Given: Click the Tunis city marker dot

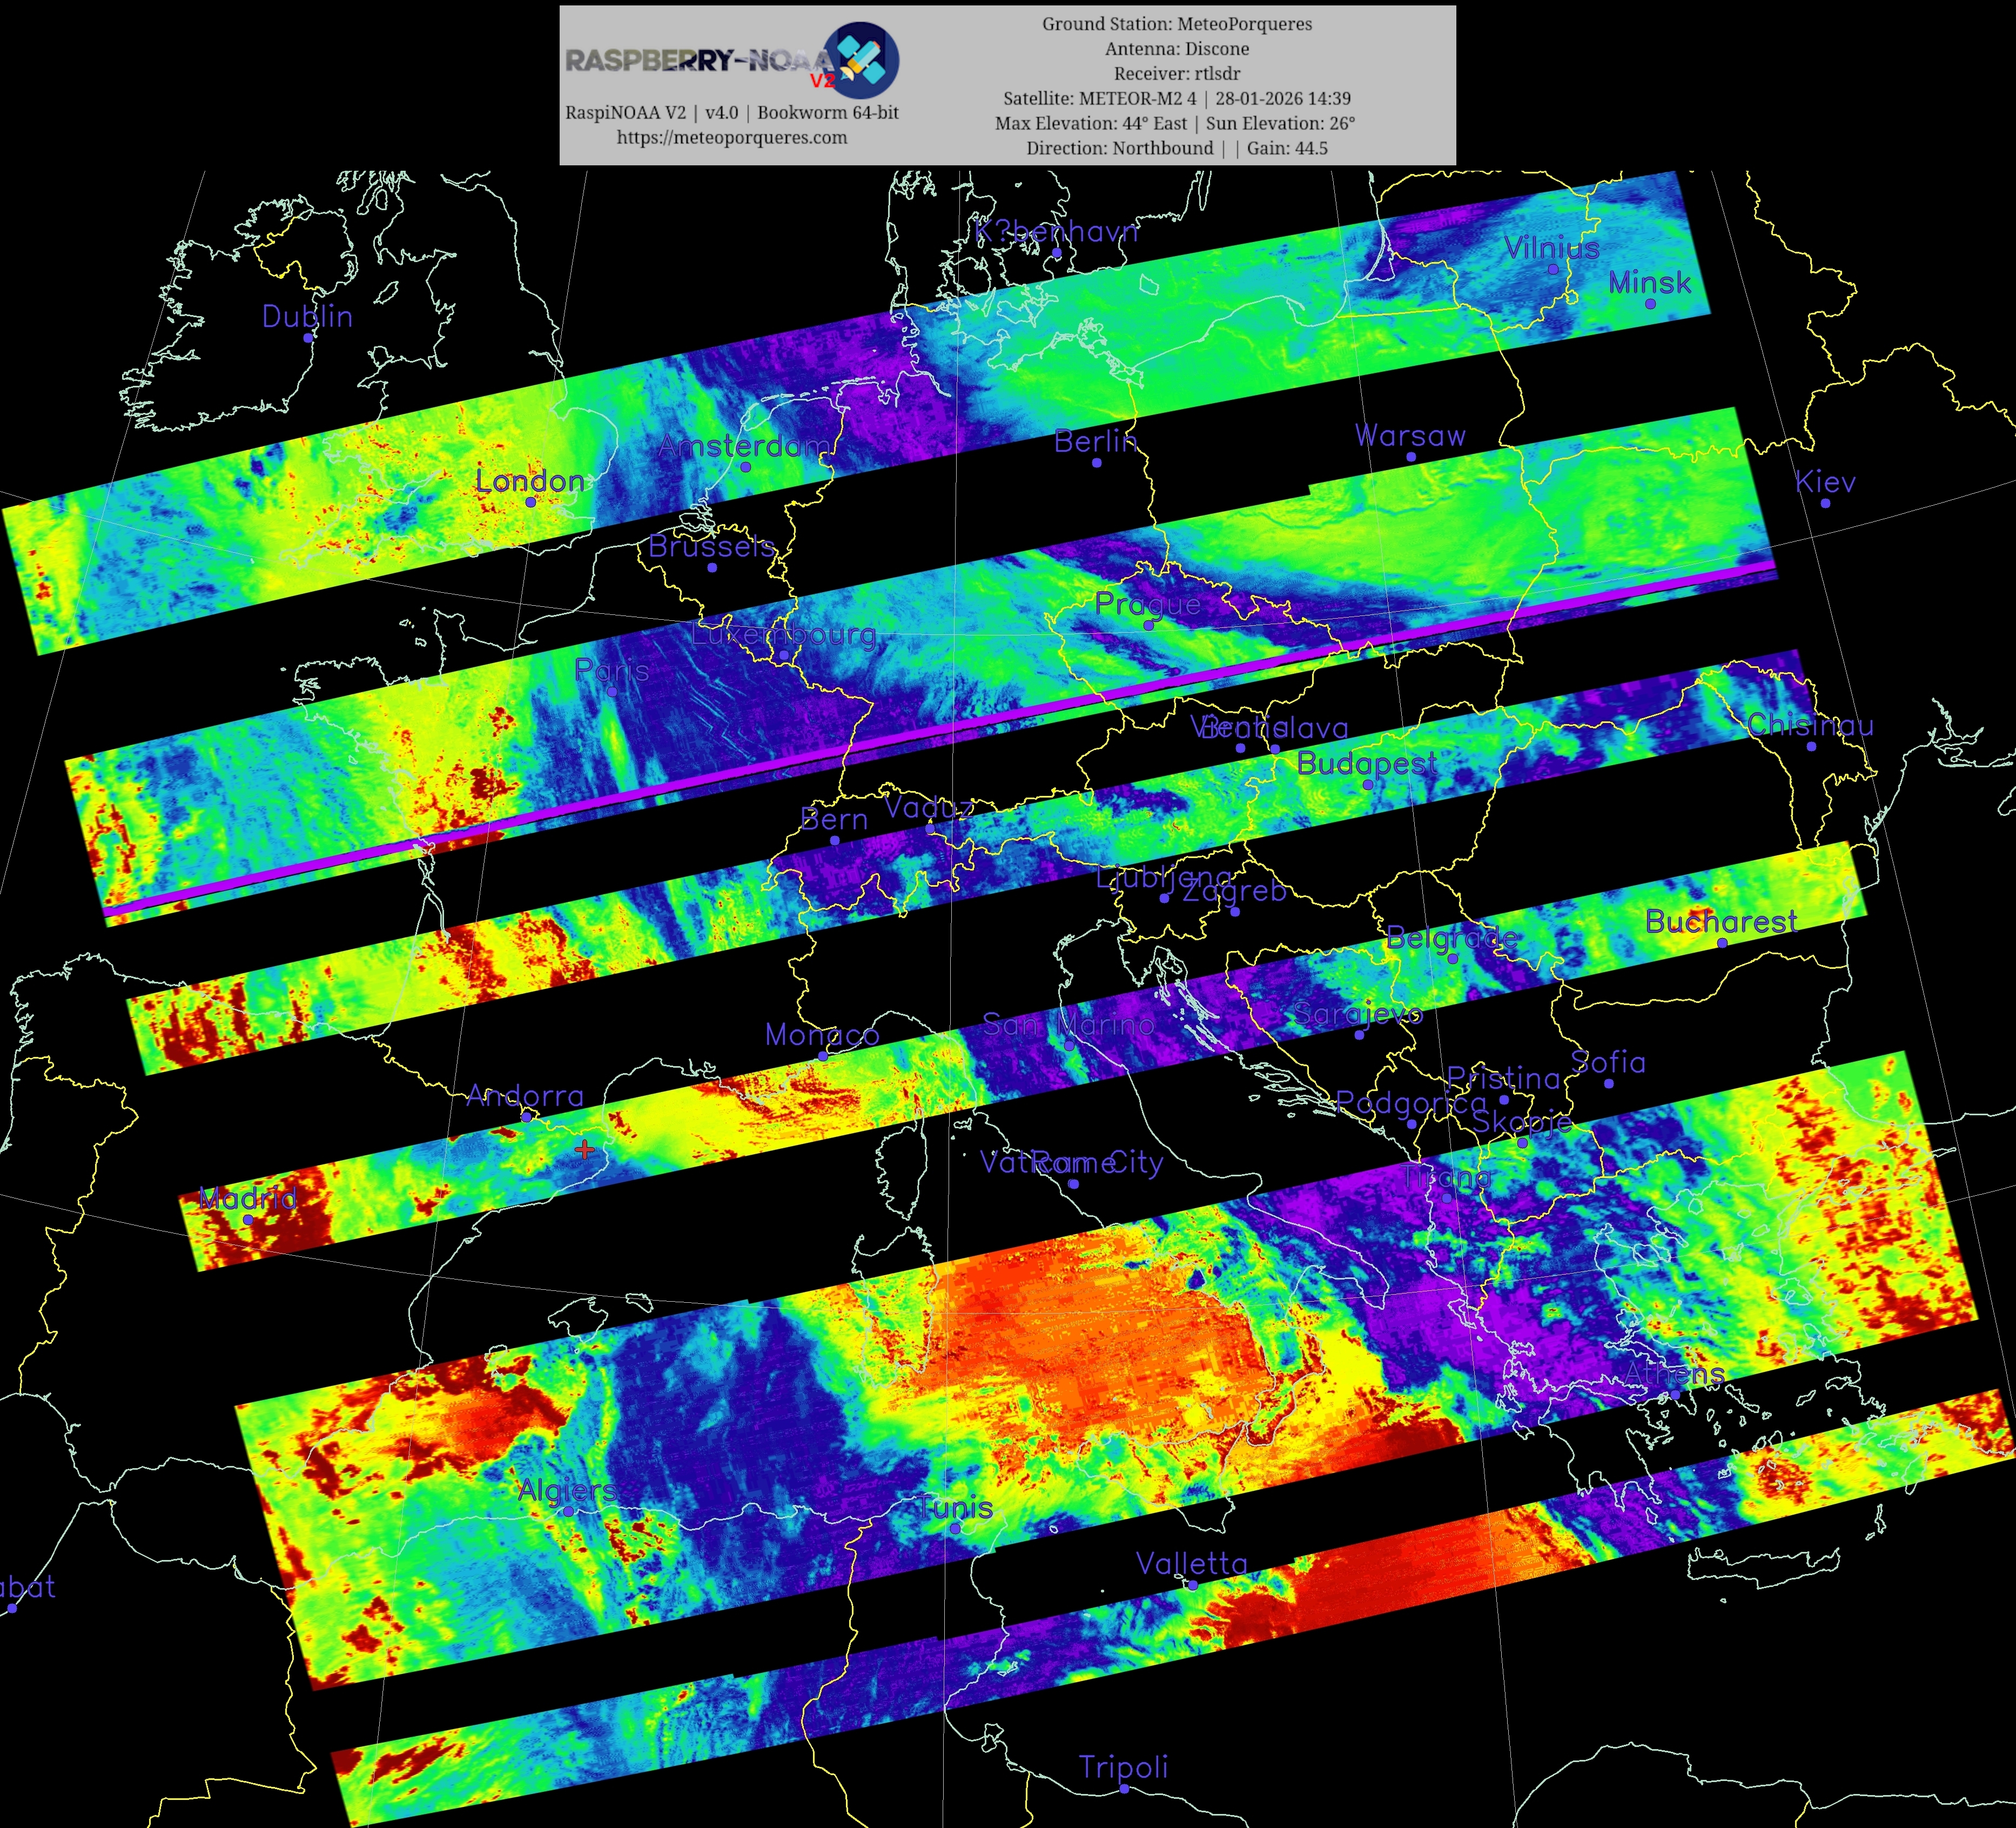Looking at the screenshot, I should 955,1528.
